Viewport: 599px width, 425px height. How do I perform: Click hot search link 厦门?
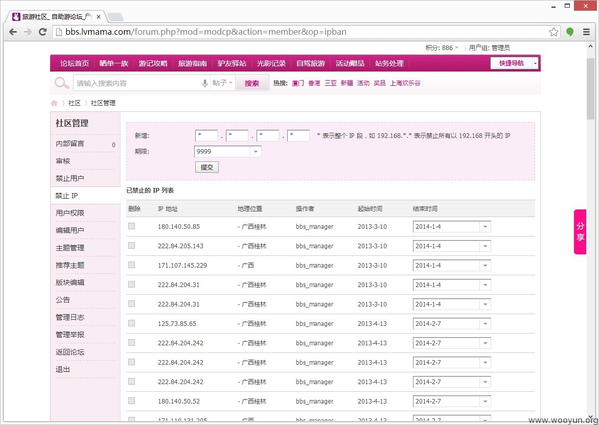[x=298, y=83]
